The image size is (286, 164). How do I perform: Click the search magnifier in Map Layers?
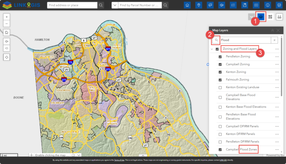tap(216, 40)
